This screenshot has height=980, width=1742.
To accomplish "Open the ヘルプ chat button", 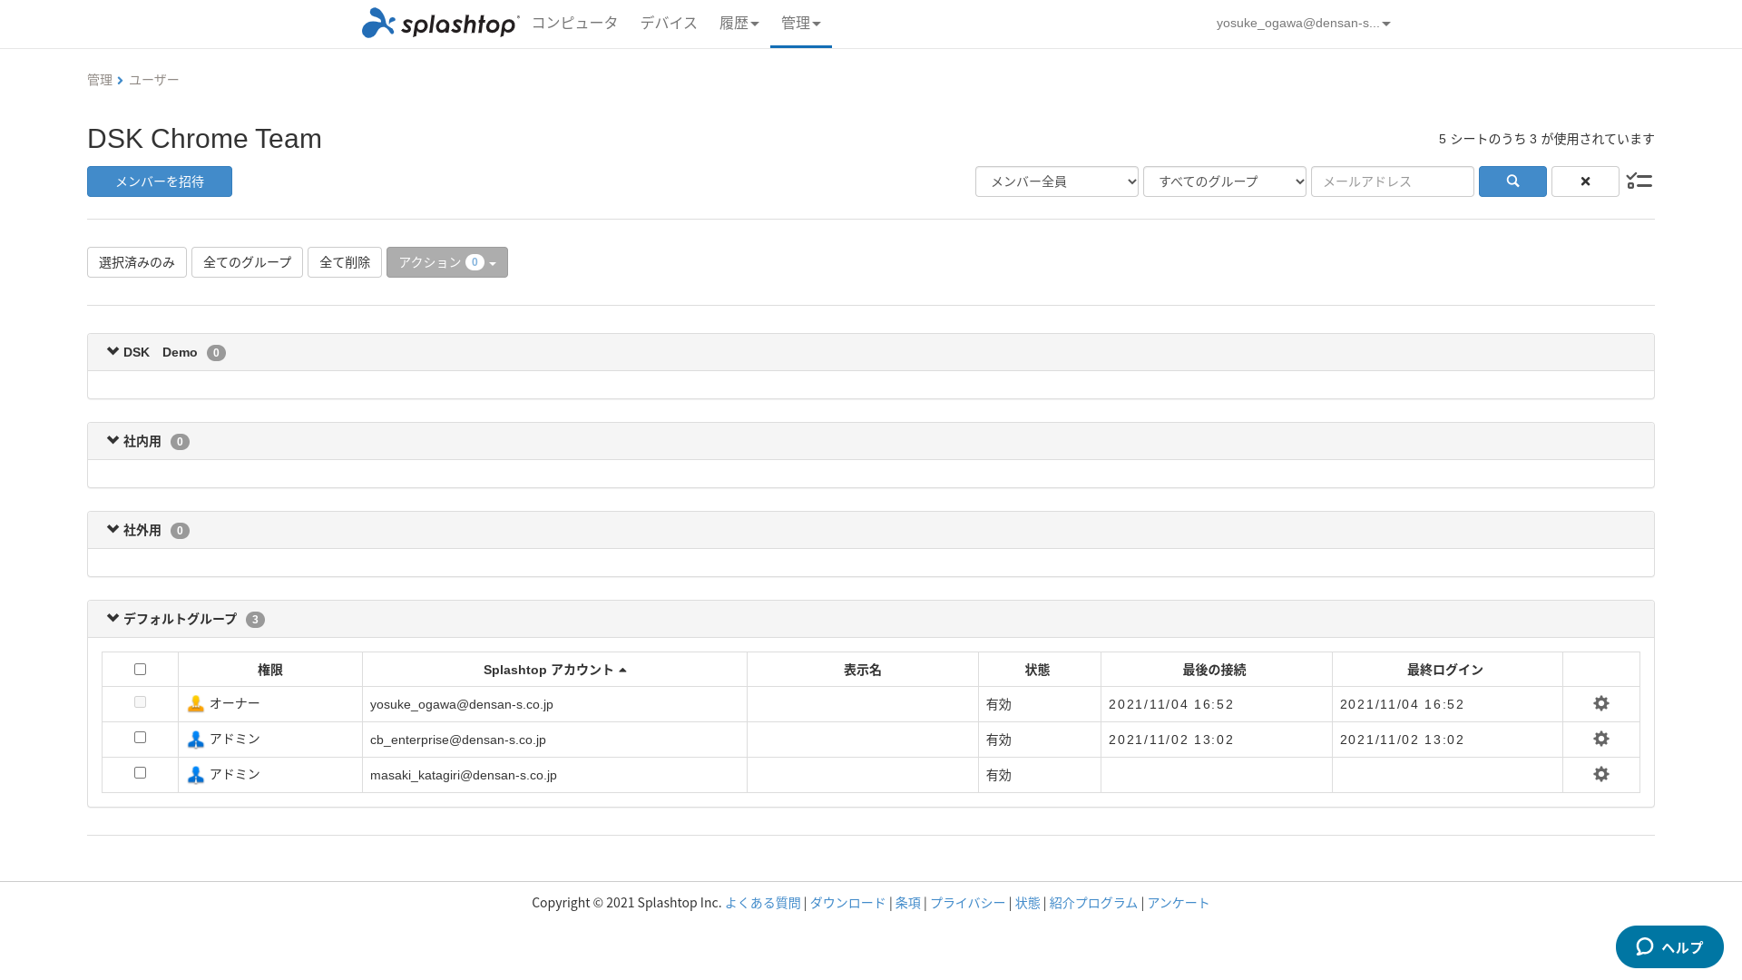I will pos(1669,946).
